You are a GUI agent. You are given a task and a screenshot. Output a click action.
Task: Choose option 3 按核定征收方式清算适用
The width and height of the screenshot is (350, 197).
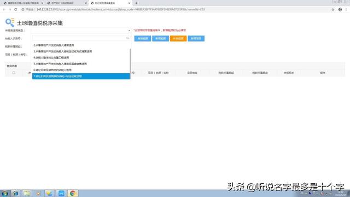[81, 51]
